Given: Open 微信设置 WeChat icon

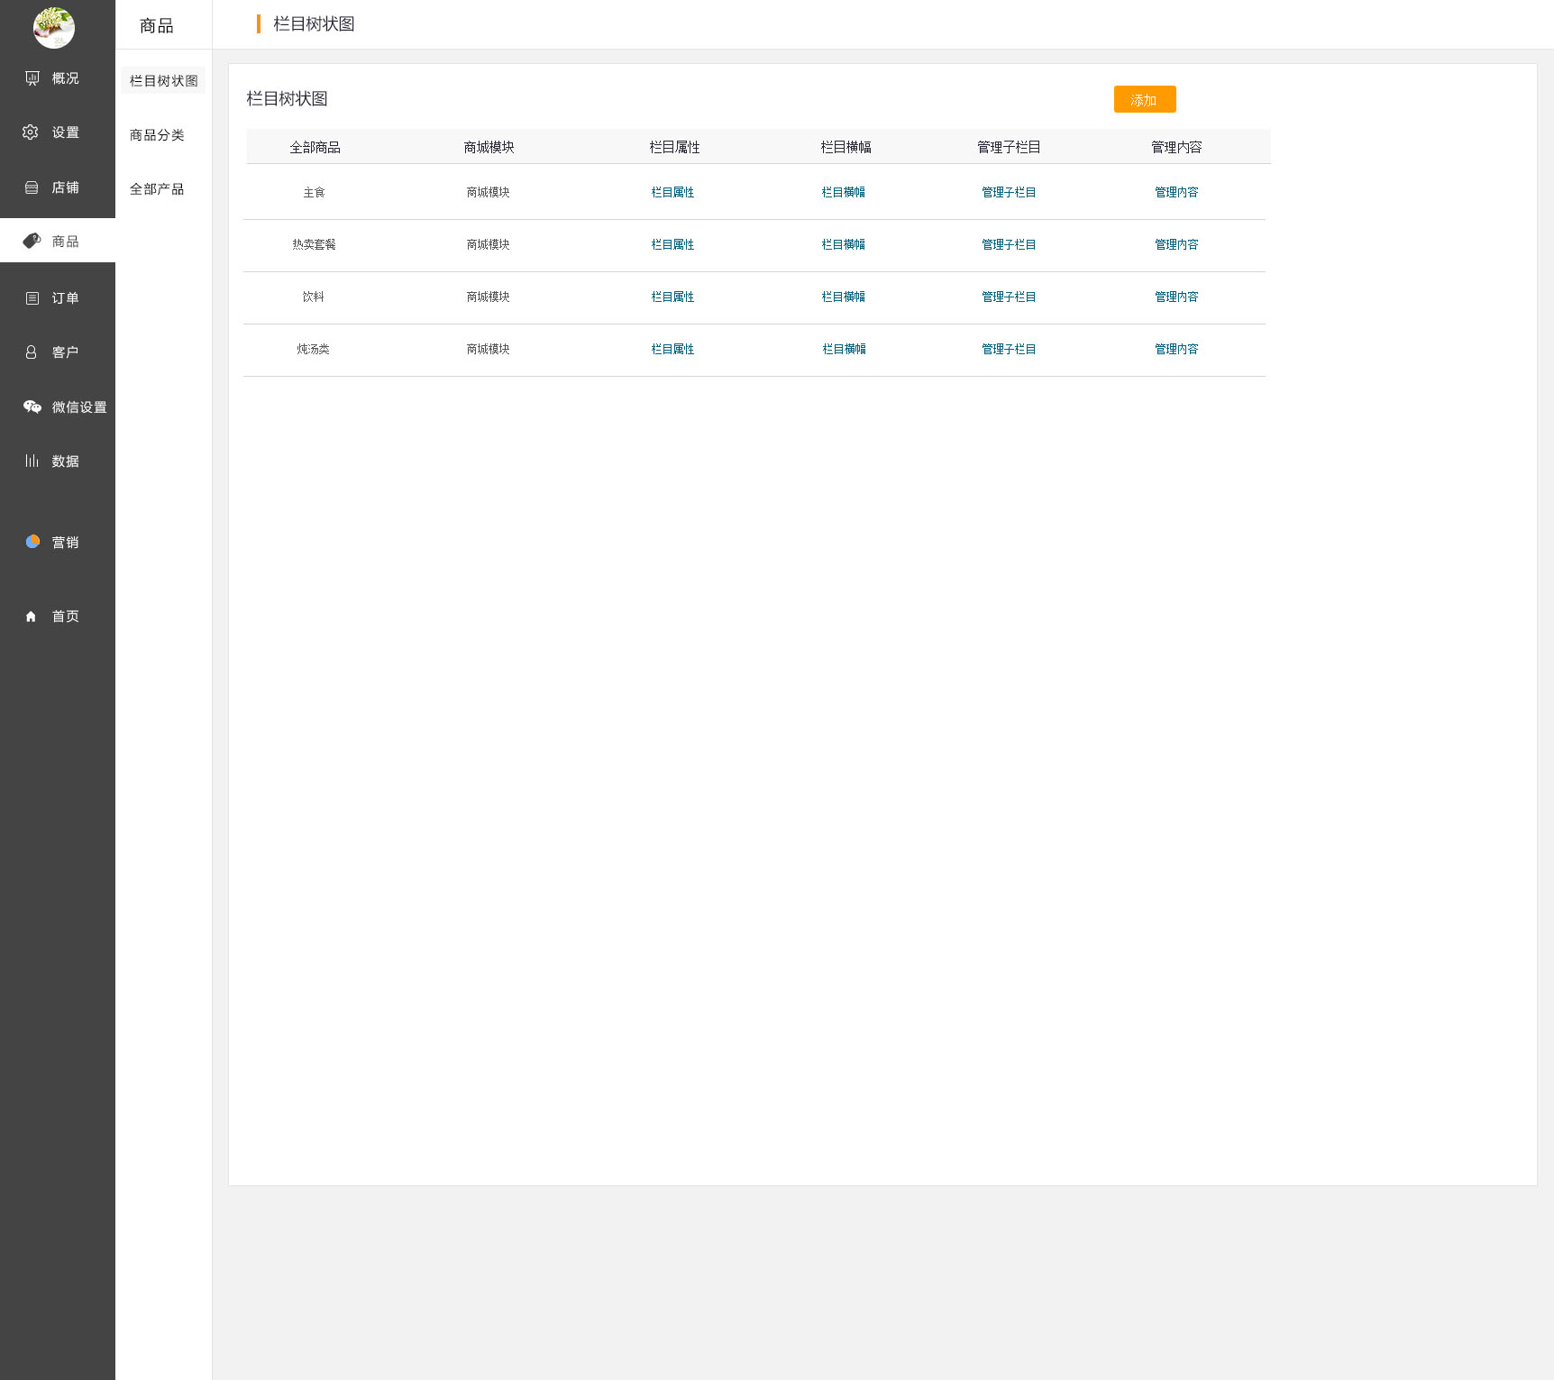Looking at the screenshot, I should tap(32, 407).
